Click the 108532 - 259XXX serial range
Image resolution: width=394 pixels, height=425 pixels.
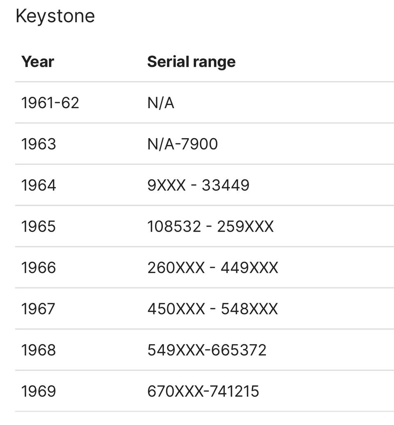coord(210,226)
